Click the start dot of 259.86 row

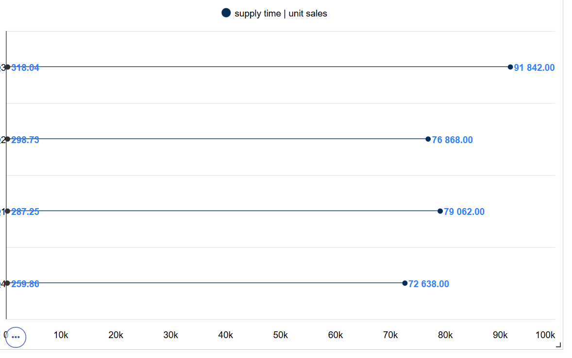[x=8, y=283]
